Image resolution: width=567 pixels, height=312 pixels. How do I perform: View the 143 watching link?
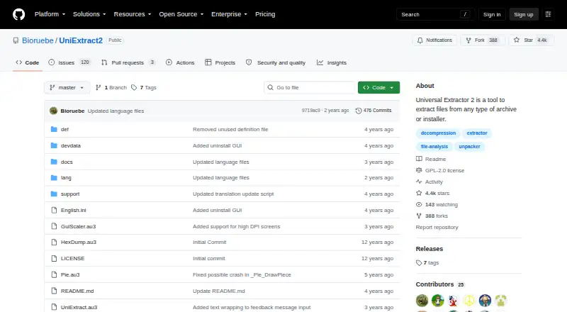[x=437, y=204]
